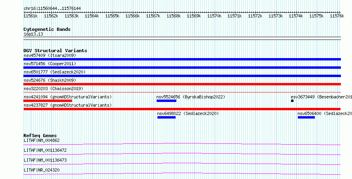Click the DGV Structural Variants track heading
Image resolution: width=352 pixels, height=179 pixels.
coord(55,51)
